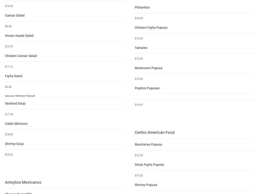Click the $10.09 Platanitos price
This screenshot has width=259, height=194.
139,18
